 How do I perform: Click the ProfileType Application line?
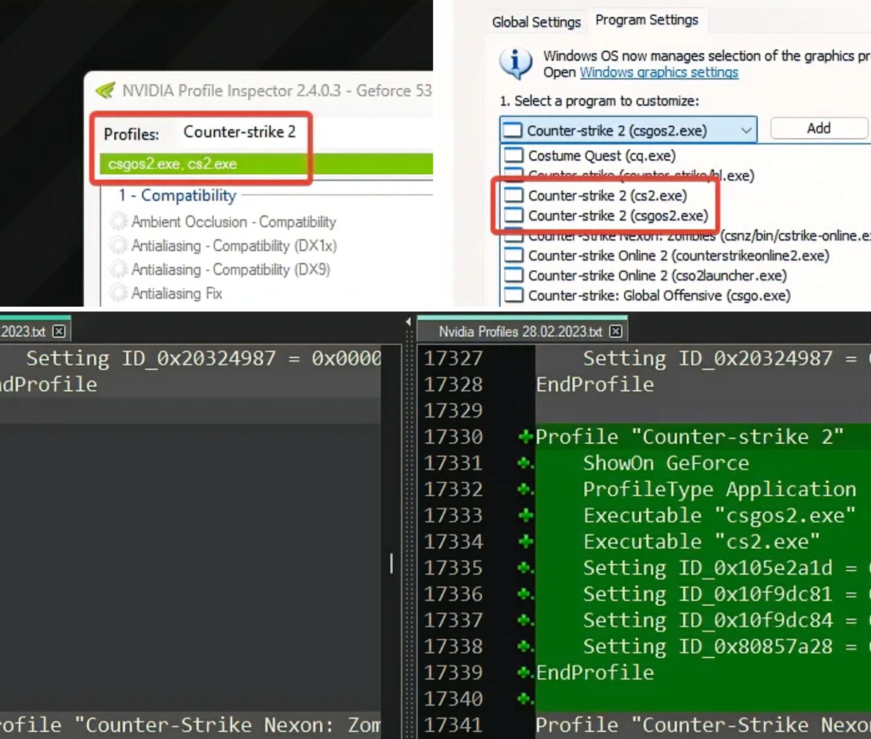(719, 489)
